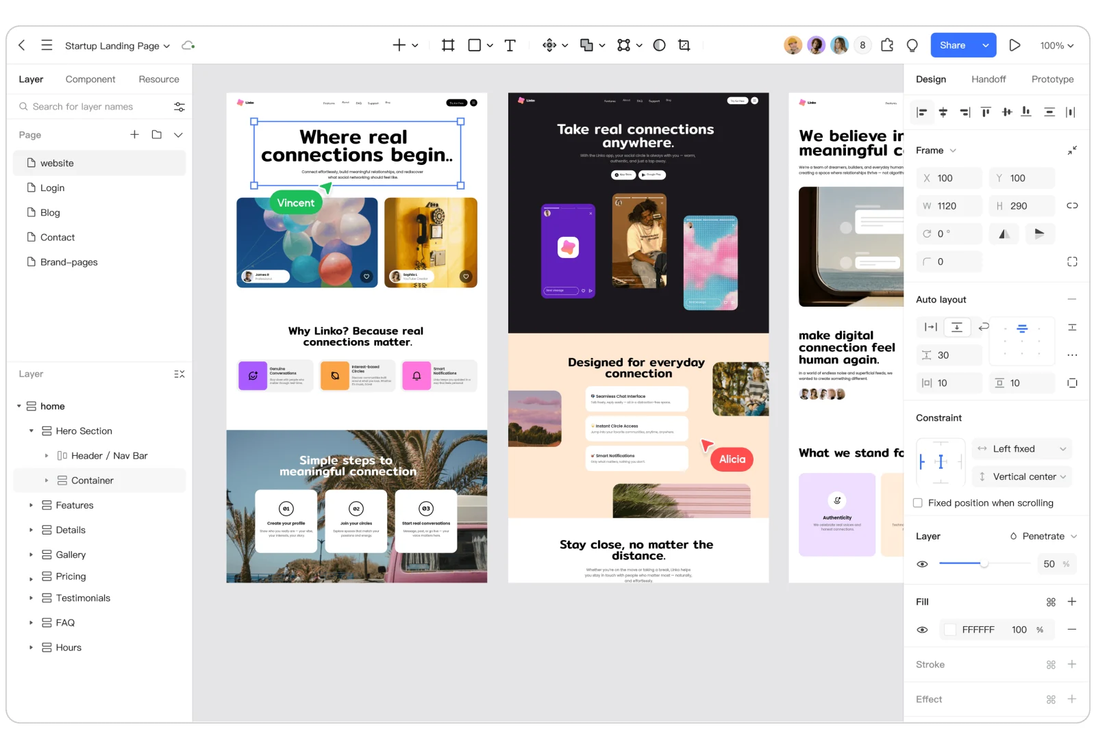Add a new Fill
1096x729 pixels.
click(x=1072, y=602)
